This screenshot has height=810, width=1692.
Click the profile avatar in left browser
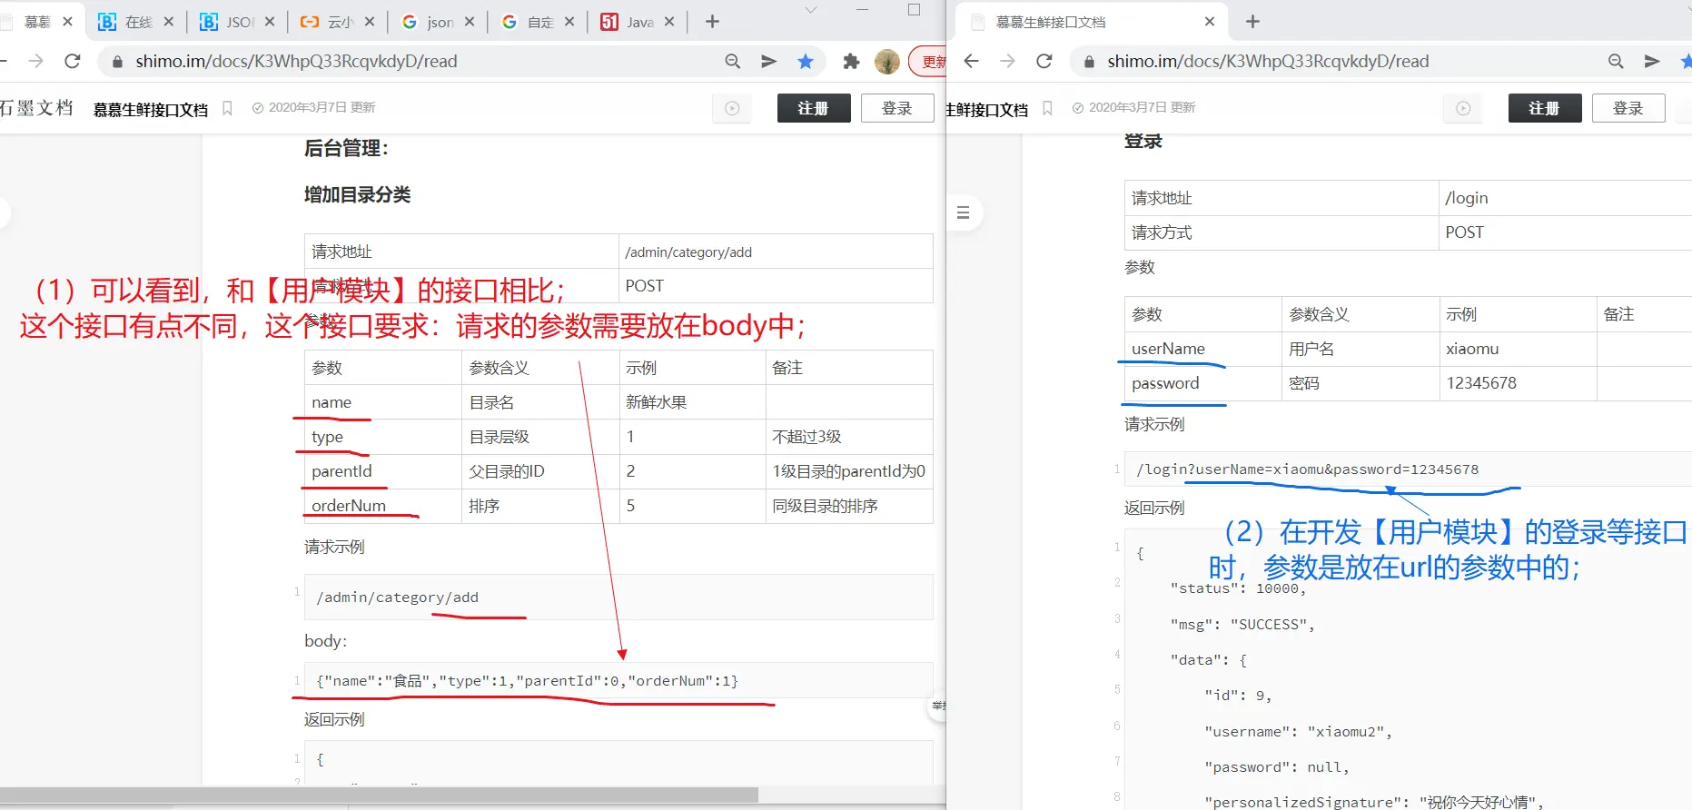click(886, 61)
